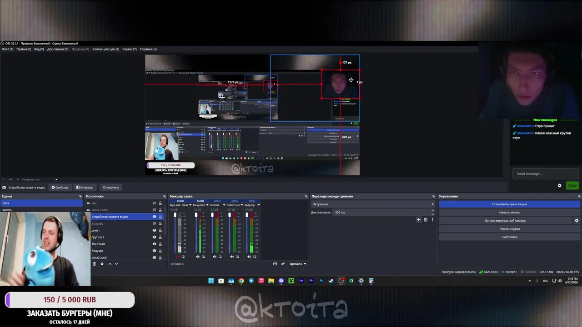The image size is (582, 327).
Task: Click Начать запись button
Action: pyautogui.click(x=509, y=213)
